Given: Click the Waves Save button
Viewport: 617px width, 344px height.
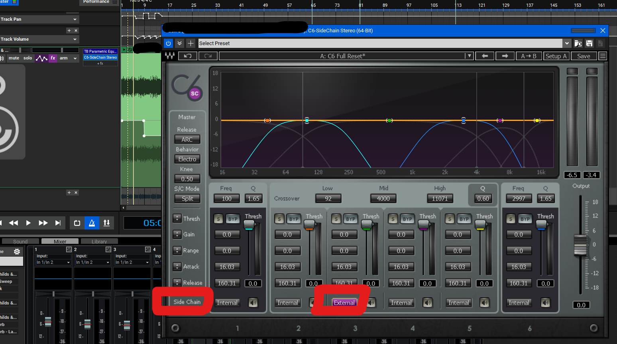Looking at the screenshot, I should pyautogui.click(x=584, y=56).
